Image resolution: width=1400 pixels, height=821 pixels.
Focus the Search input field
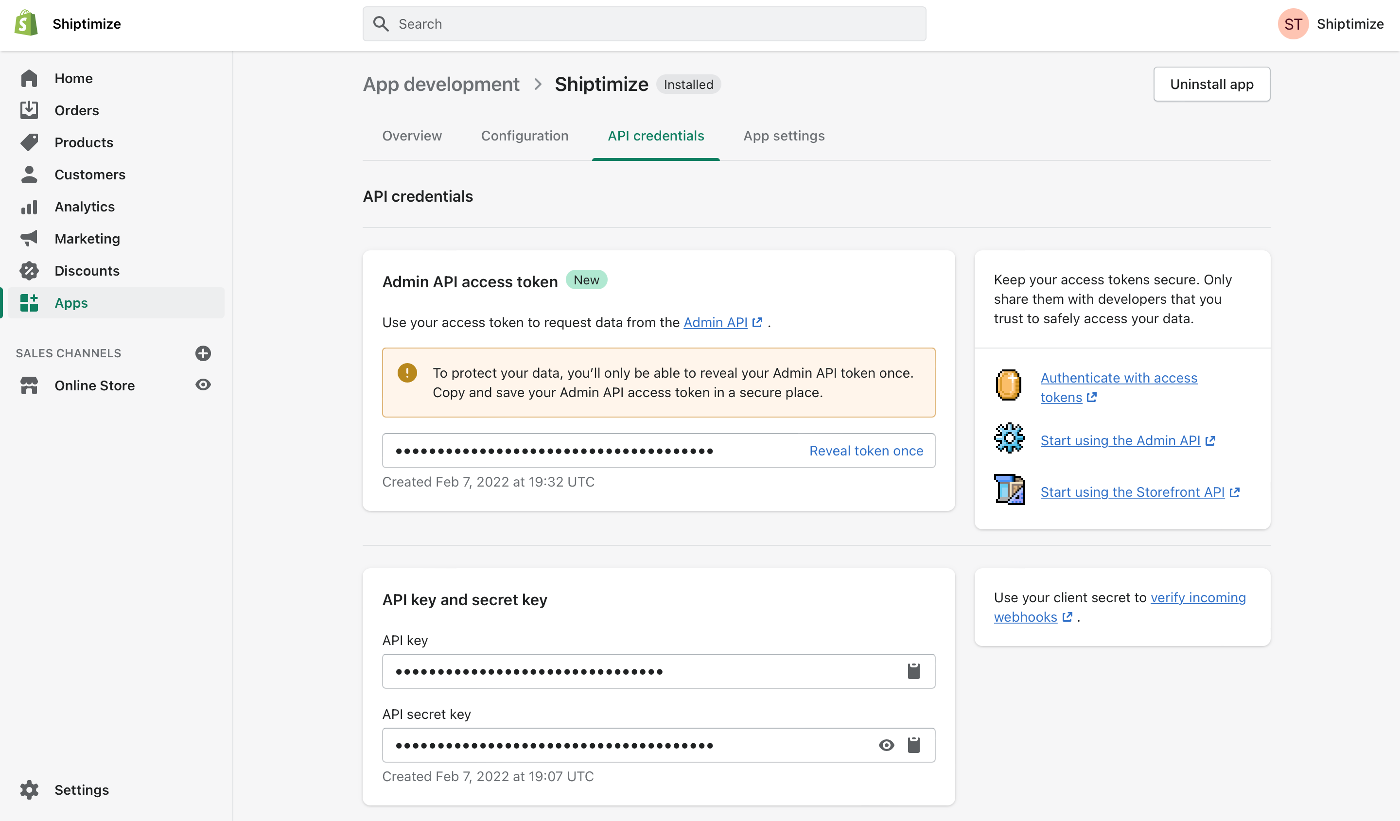[x=644, y=24]
